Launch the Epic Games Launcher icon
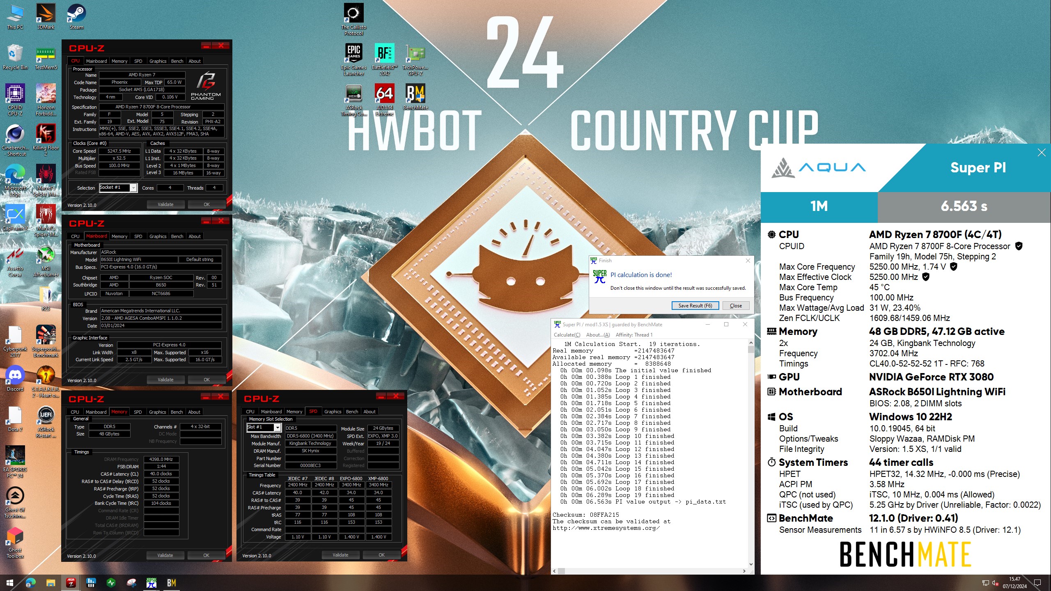Screen dimensions: 1051x591 pos(353,60)
